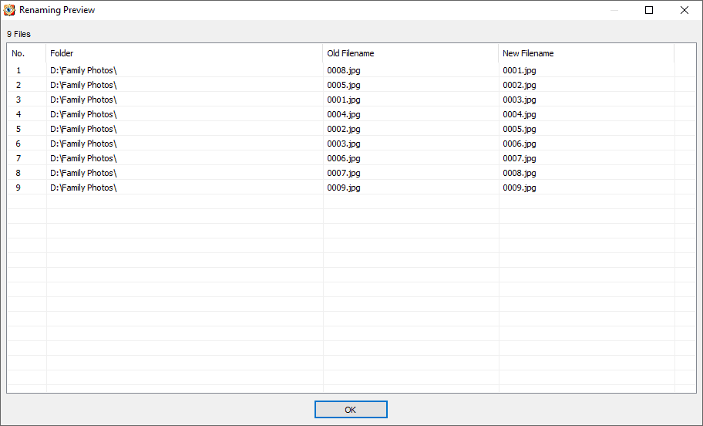Click new filename 0003.jpg

pyautogui.click(x=520, y=100)
